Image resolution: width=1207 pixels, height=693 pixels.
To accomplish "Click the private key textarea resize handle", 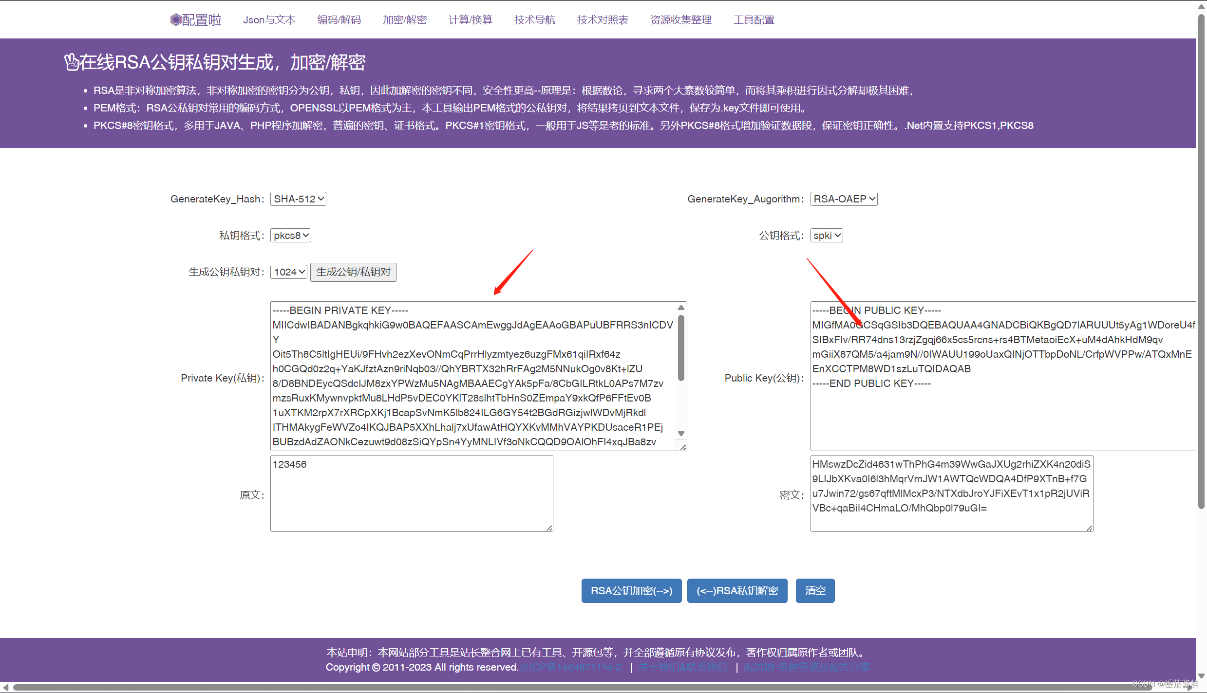I will tap(683, 447).
